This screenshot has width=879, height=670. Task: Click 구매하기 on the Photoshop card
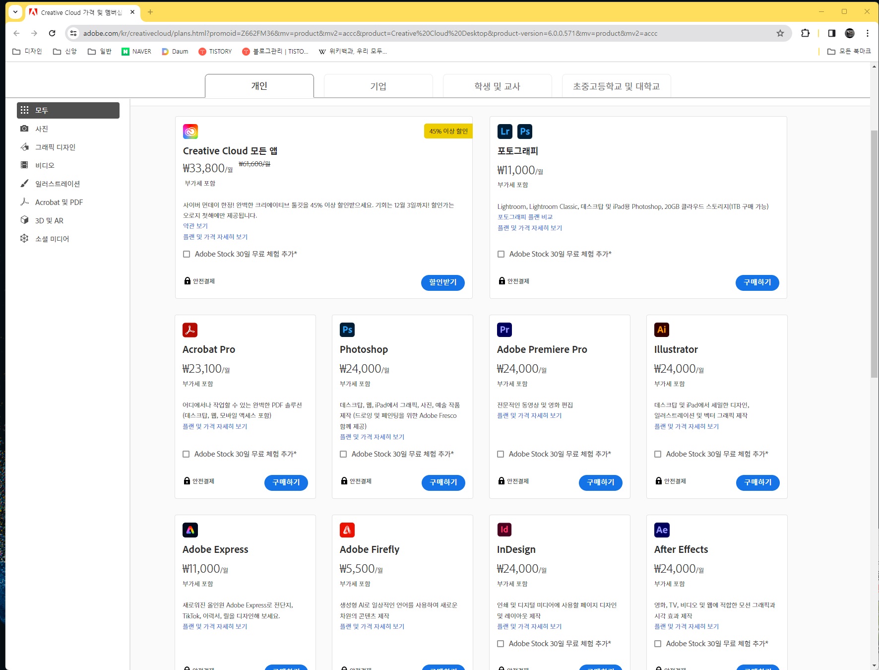[443, 482]
